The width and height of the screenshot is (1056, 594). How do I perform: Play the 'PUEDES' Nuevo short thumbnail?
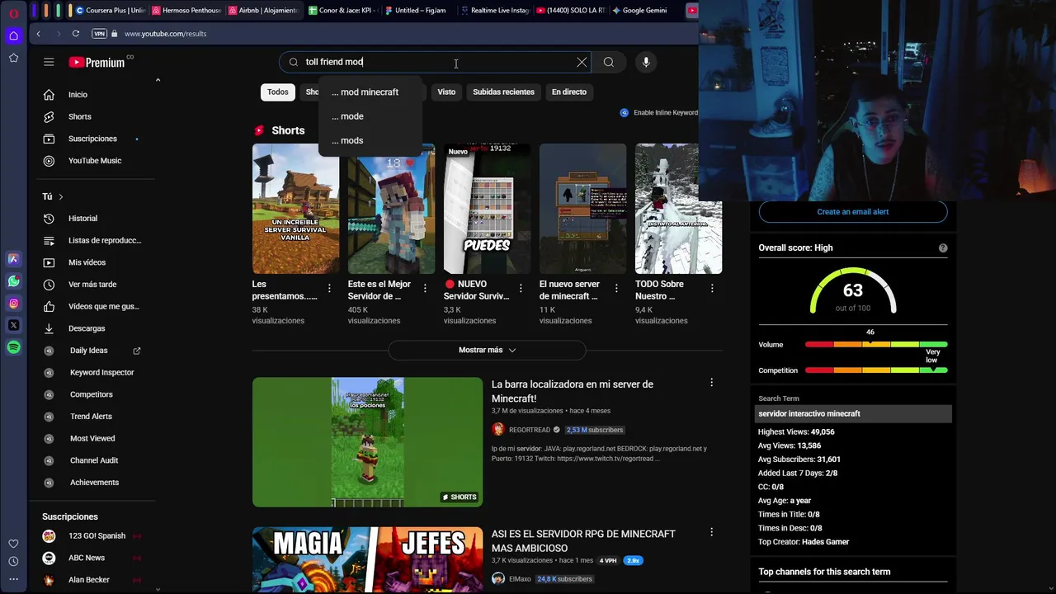[x=487, y=209]
